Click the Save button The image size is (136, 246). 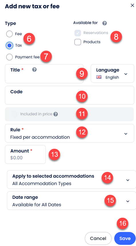[x=125, y=239]
